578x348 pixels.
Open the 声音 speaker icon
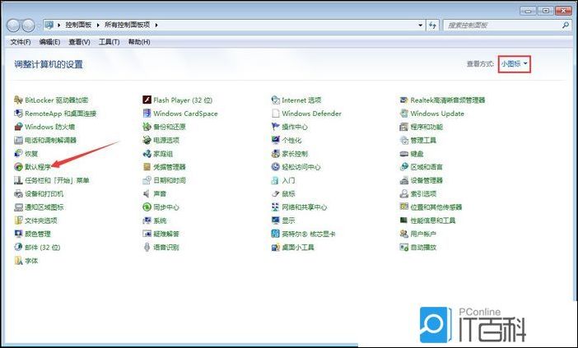[x=147, y=193]
